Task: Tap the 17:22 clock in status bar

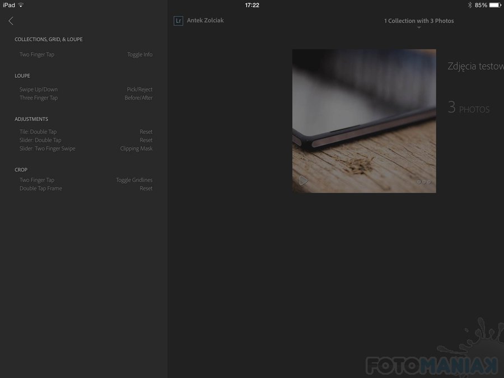Action: click(252, 5)
